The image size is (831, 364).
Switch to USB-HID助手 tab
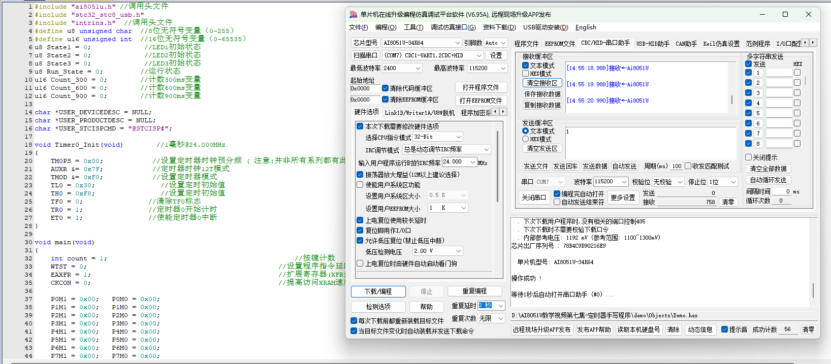pos(653,44)
